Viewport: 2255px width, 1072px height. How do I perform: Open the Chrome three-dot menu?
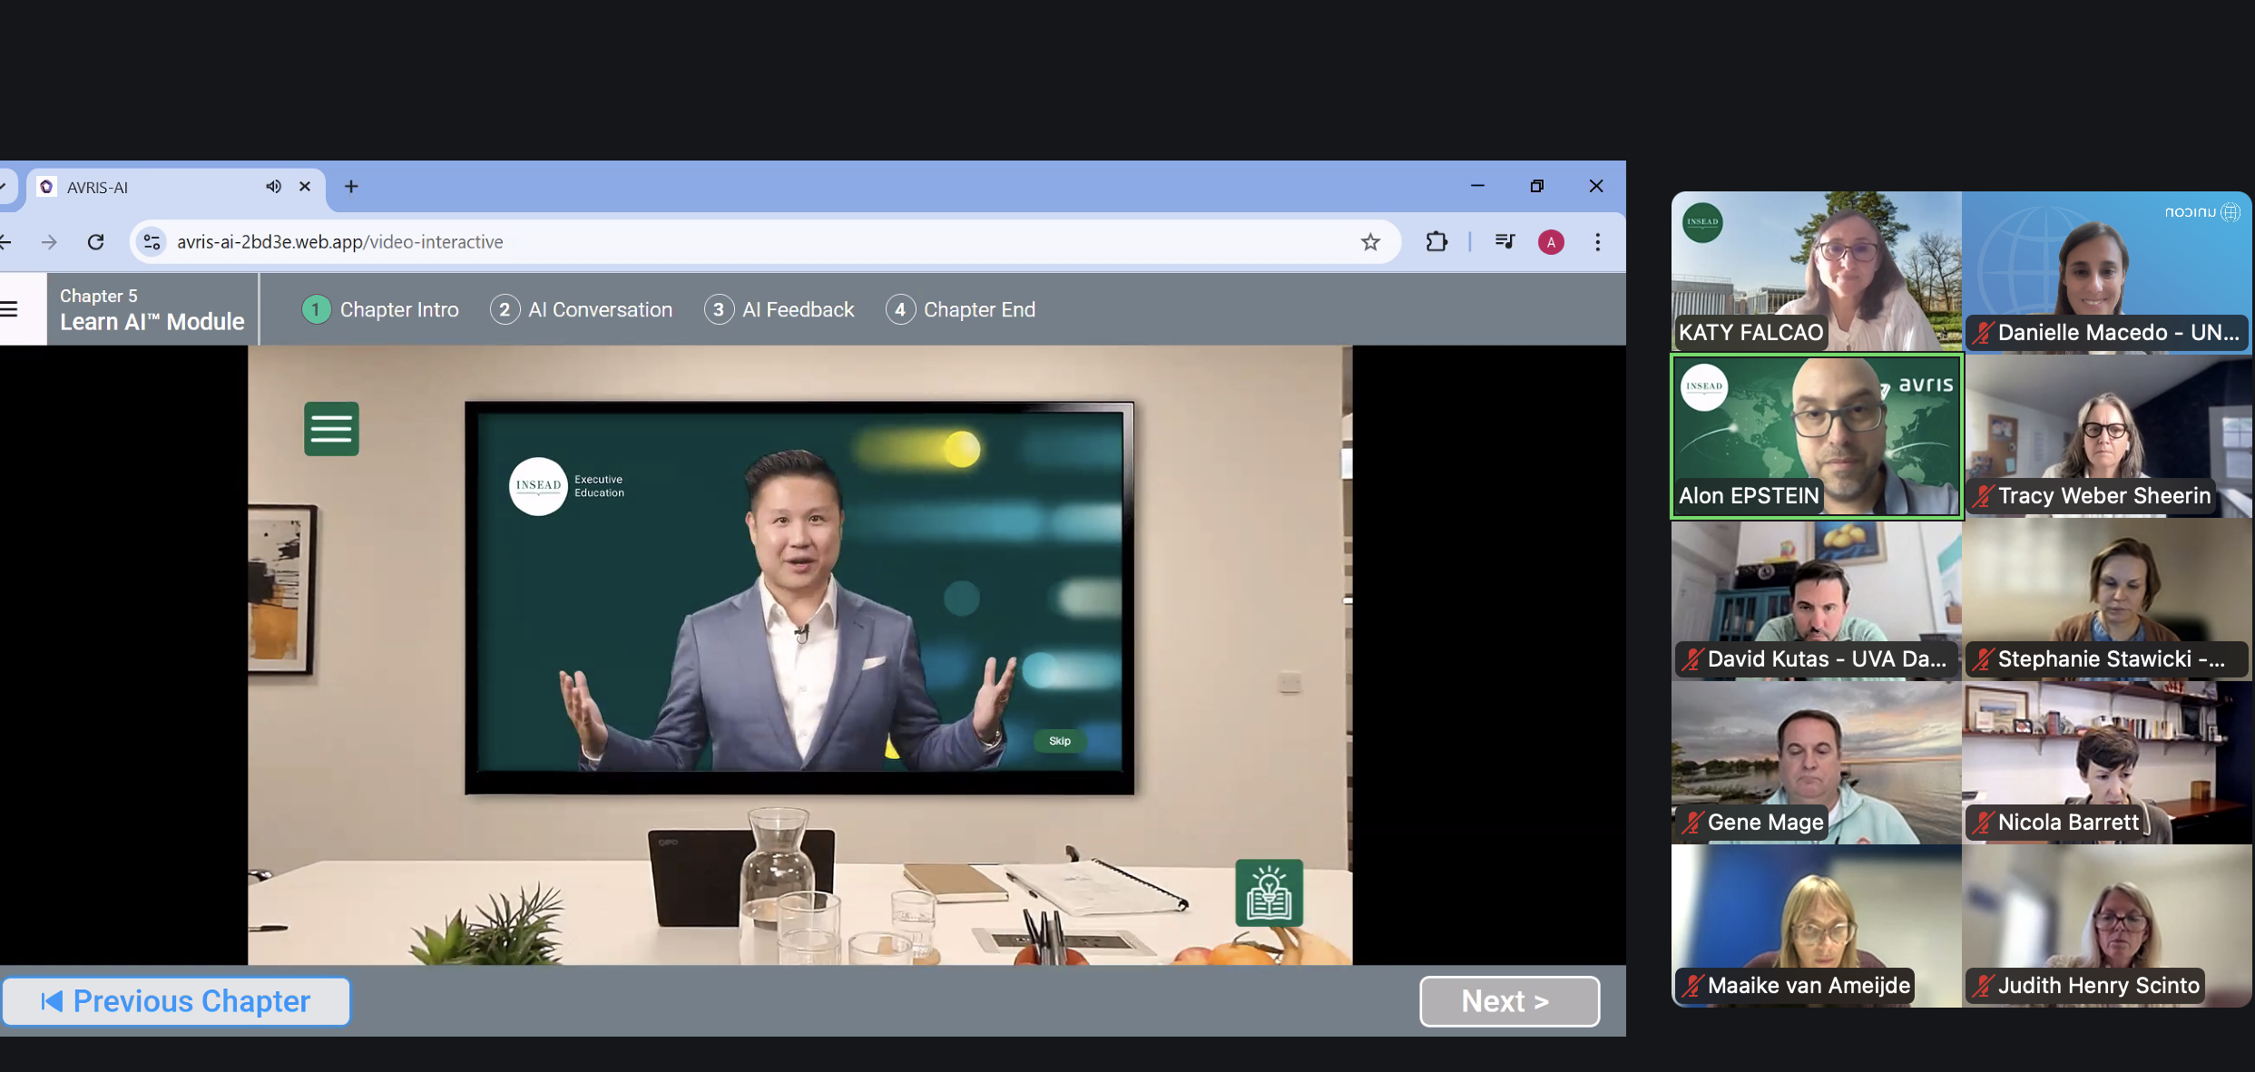[x=1598, y=242]
